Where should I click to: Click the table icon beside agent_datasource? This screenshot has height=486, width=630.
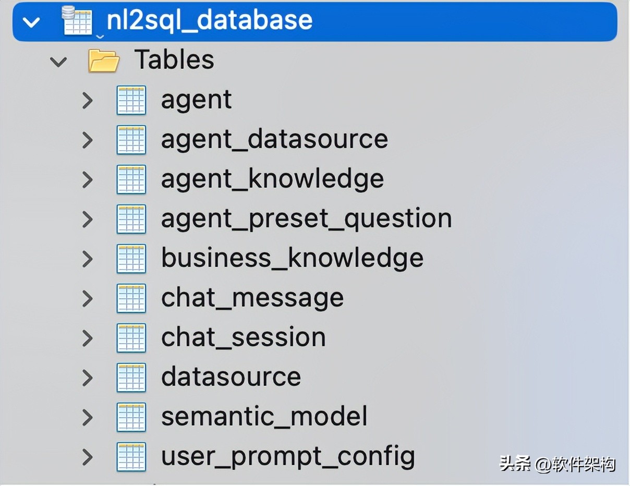(131, 140)
